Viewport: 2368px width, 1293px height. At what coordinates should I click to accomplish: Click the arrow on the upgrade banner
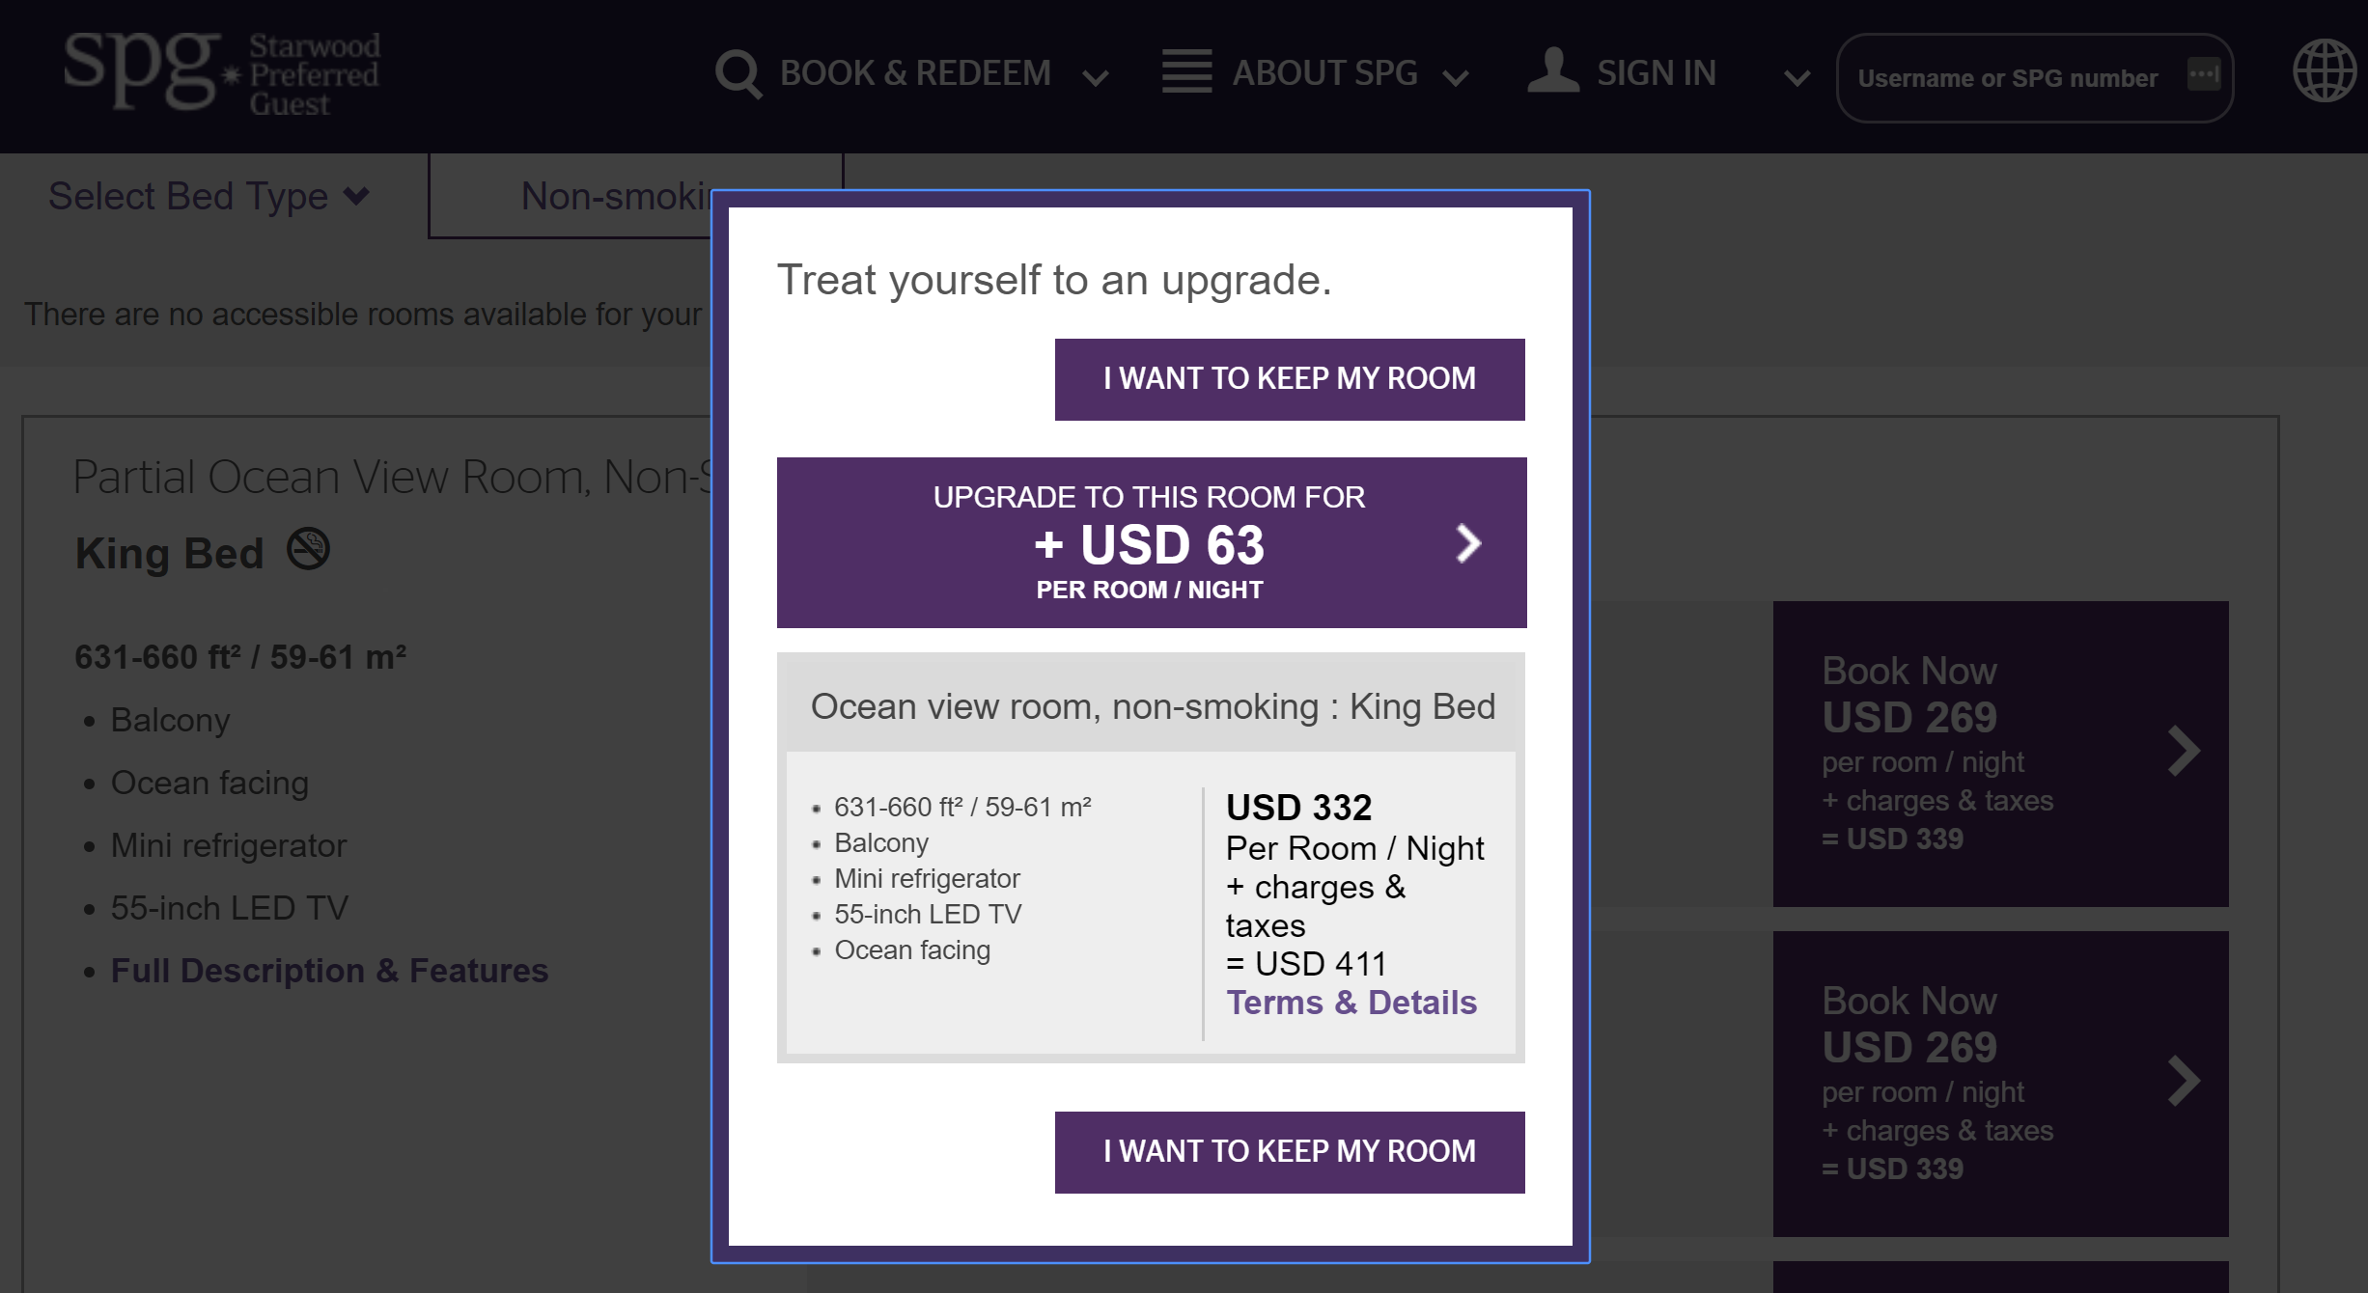pos(1467,543)
